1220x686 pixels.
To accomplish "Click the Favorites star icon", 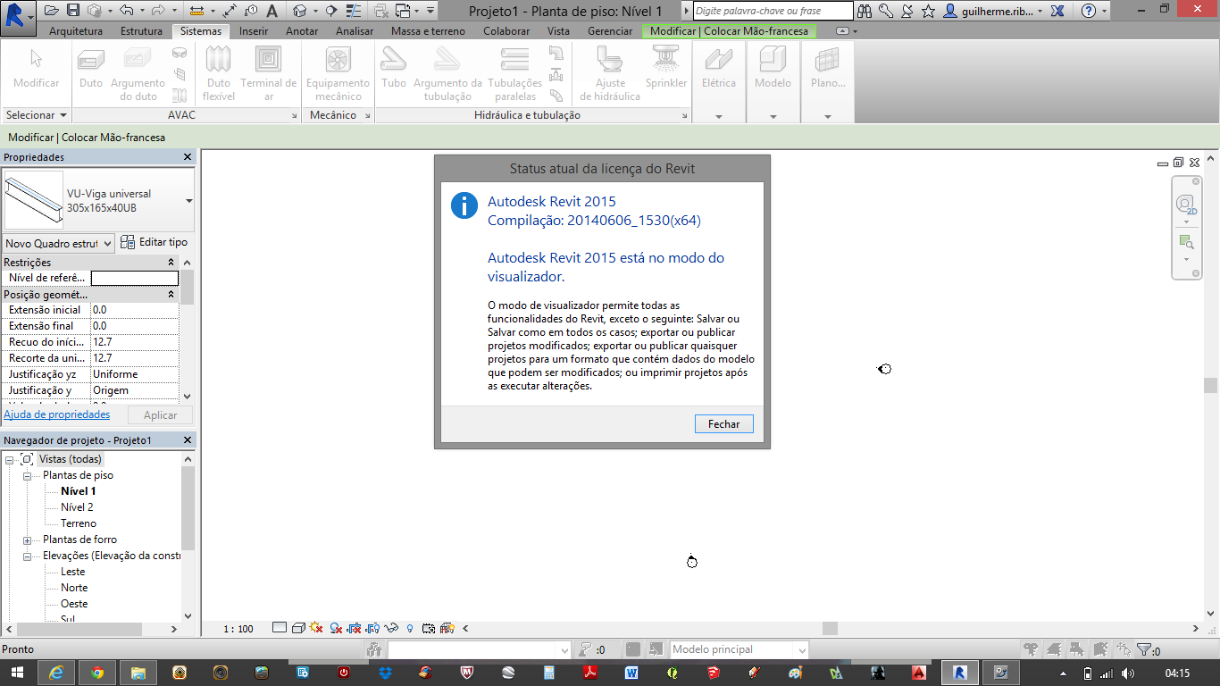I will [928, 11].
